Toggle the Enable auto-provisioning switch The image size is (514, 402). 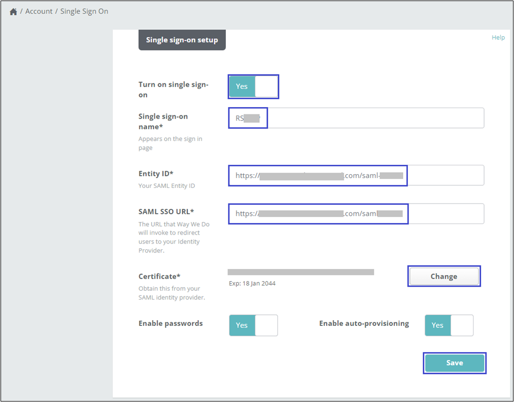click(x=449, y=325)
